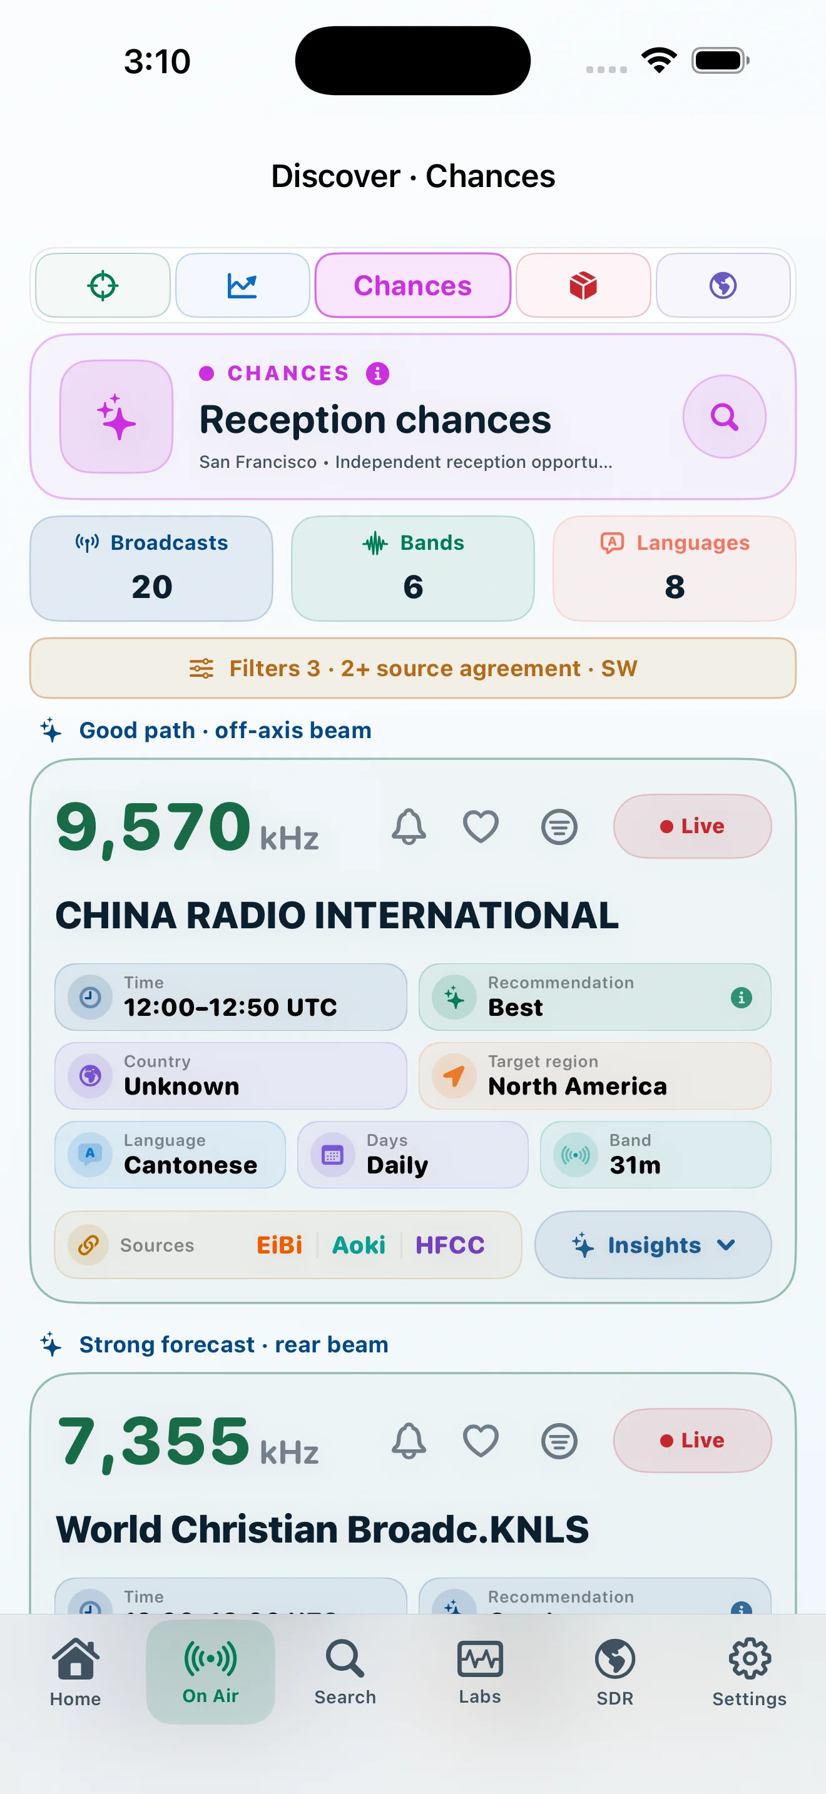Tap the 3:10 clock in status bar
This screenshot has height=1794, width=826.
[x=158, y=61]
